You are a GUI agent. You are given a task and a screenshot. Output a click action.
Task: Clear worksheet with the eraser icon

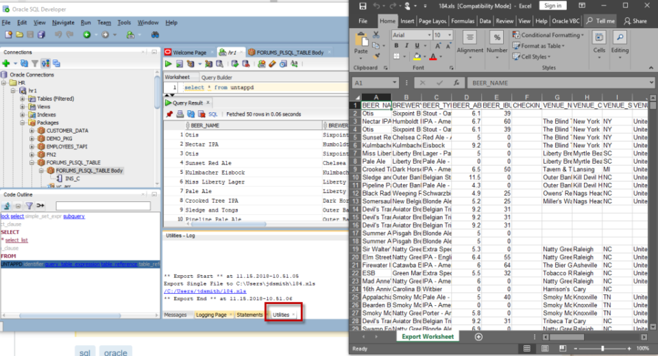tap(272, 64)
